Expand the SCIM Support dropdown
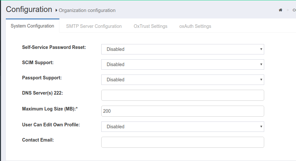 pyautogui.click(x=182, y=64)
